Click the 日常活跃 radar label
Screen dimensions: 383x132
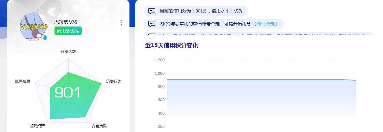(68, 51)
